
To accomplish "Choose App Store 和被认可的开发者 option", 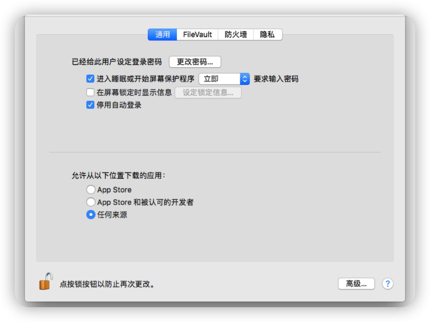I will coord(91,202).
